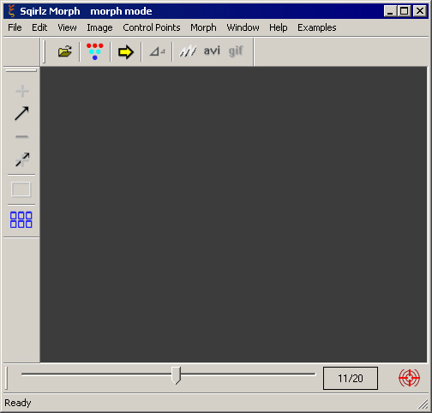432x413 pixels.
Task: Click the empty rectangle tool
Action: point(21,189)
